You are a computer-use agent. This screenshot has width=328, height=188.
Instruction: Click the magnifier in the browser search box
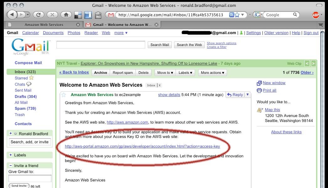pos(295,14)
